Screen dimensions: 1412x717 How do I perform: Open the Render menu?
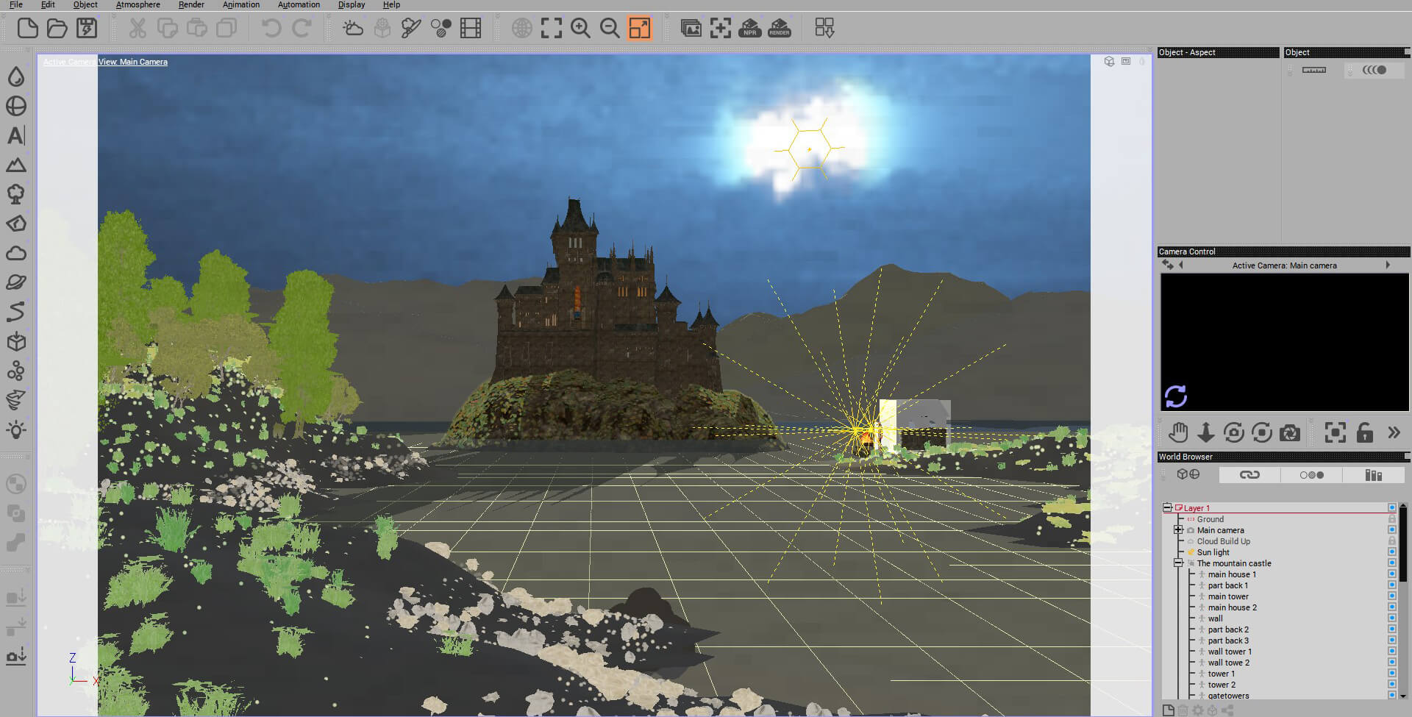(191, 5)
